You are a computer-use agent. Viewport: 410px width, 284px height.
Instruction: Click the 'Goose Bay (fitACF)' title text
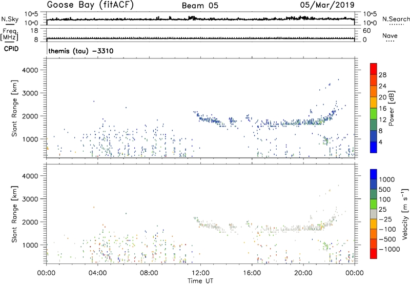(x=90, y=5)
